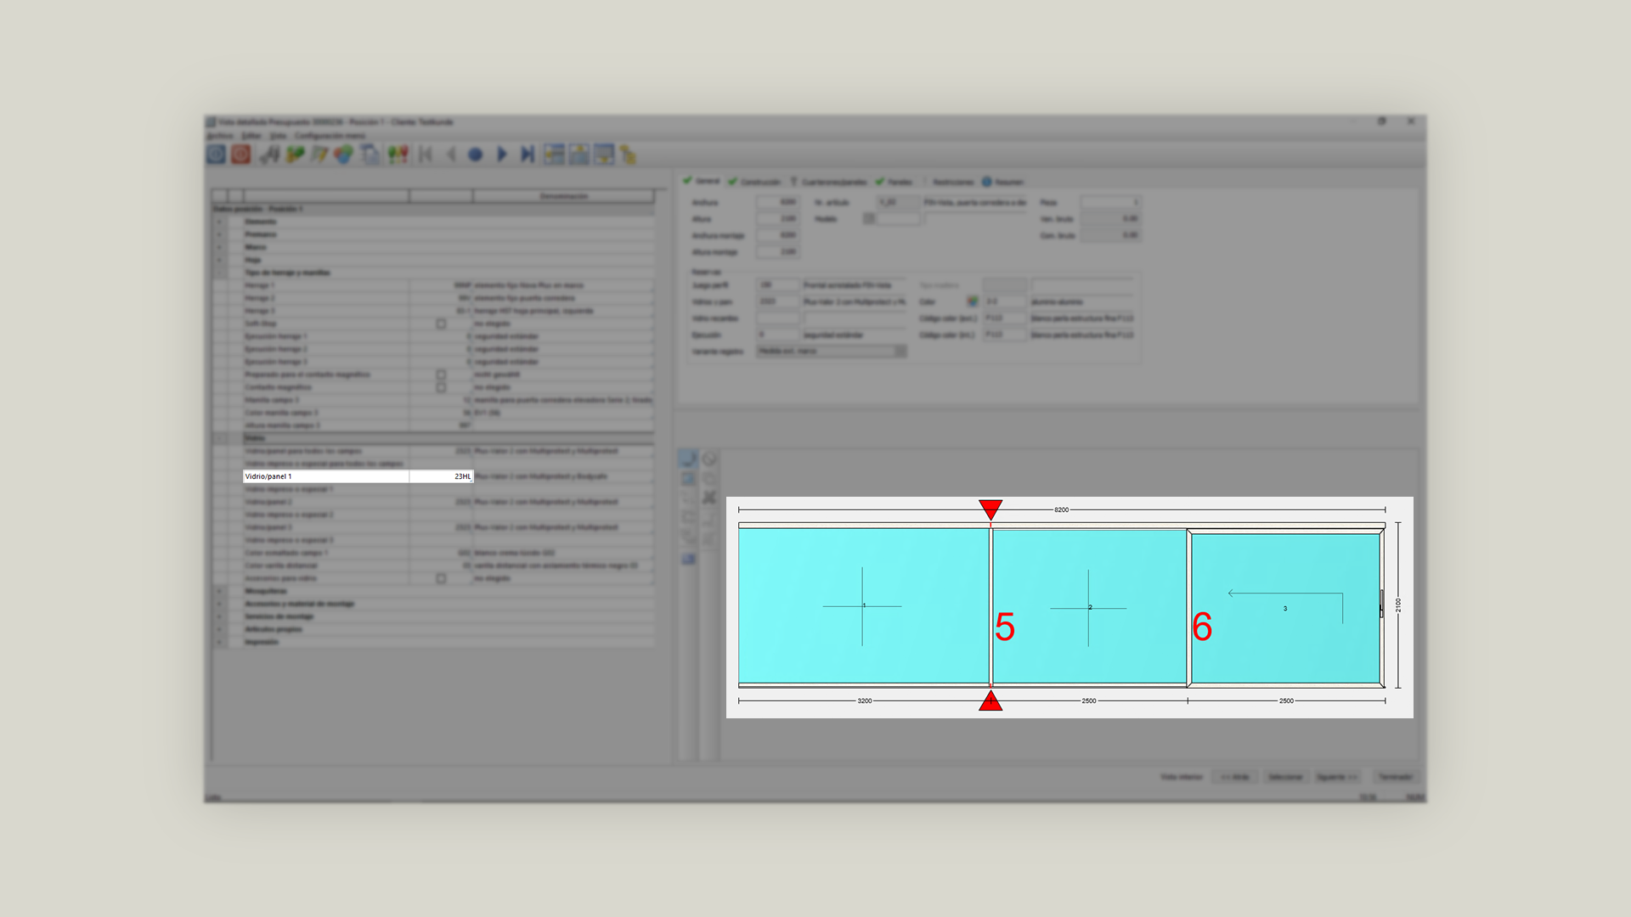The height and width of the screenshot is (917, 1631).
Task: Click the 2500 dimension under pane 2
Action: point(1089,700)
